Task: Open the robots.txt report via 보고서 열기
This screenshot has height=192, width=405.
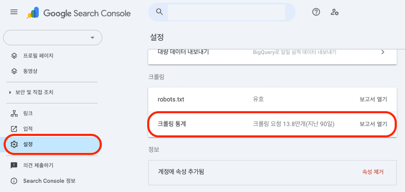Action: pos(373,99)
